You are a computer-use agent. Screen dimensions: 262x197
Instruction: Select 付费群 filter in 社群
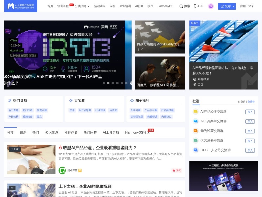click(242, 102)
